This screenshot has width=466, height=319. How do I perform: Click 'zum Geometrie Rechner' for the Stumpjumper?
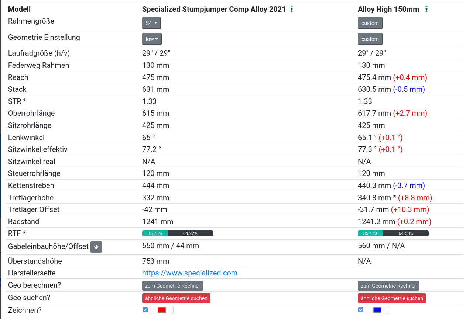[x=172, y=286]
